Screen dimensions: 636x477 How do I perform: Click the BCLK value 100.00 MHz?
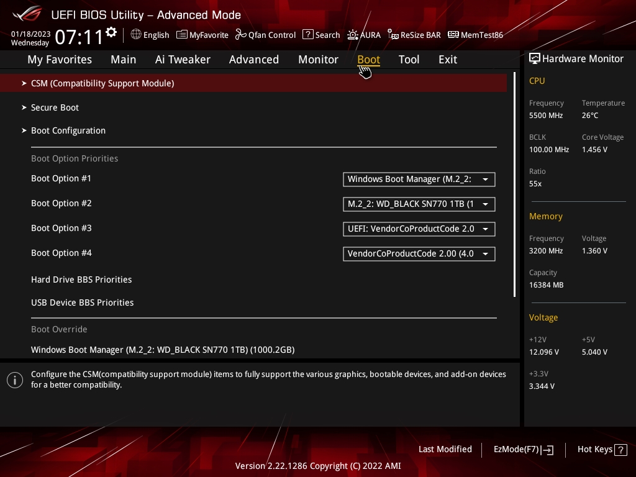(549, 150)
